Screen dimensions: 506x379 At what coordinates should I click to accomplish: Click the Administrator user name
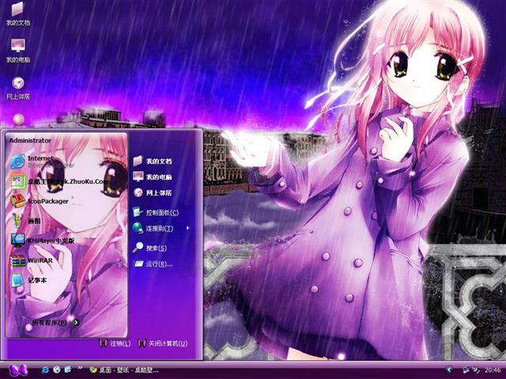(x=30, y=141)
